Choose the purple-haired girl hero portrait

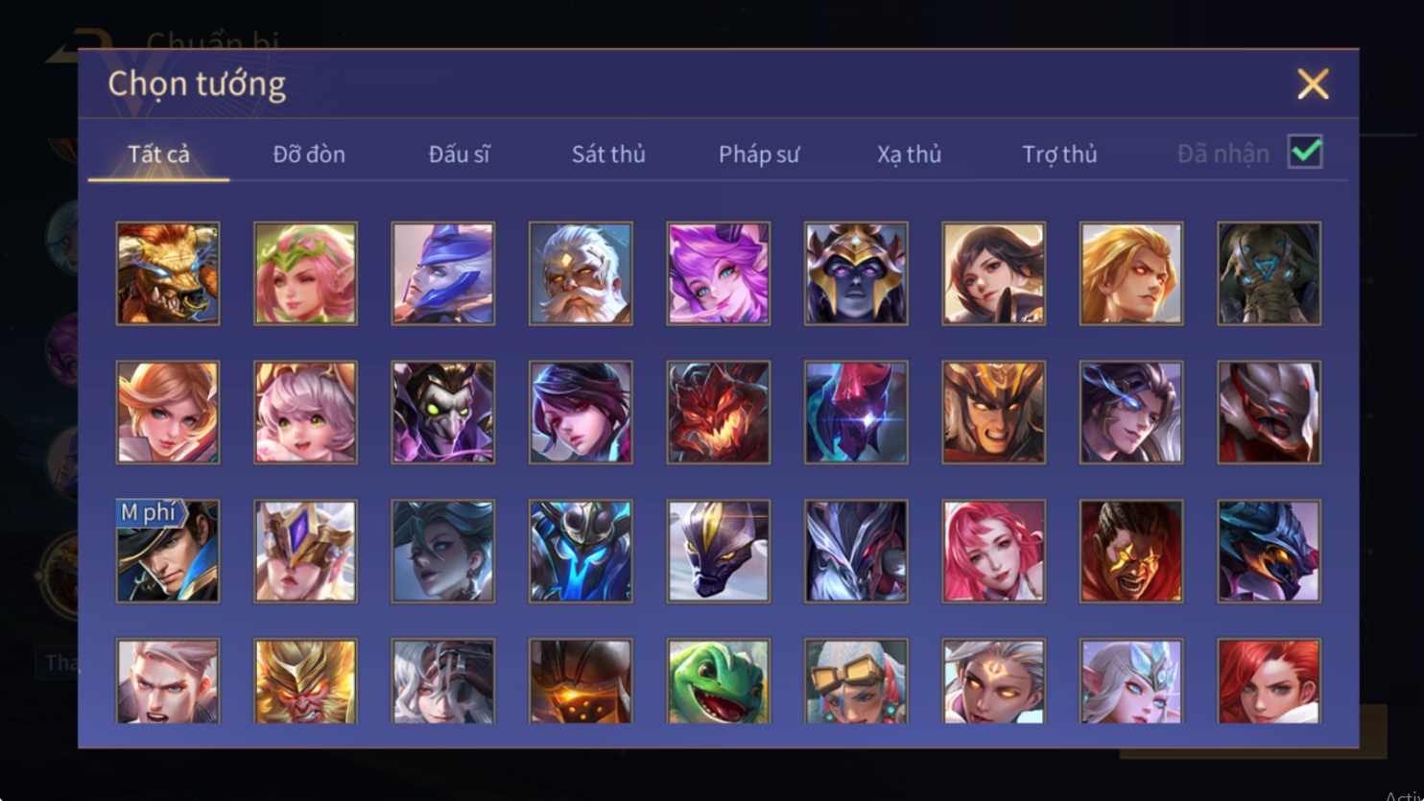[x=719, y=273]
